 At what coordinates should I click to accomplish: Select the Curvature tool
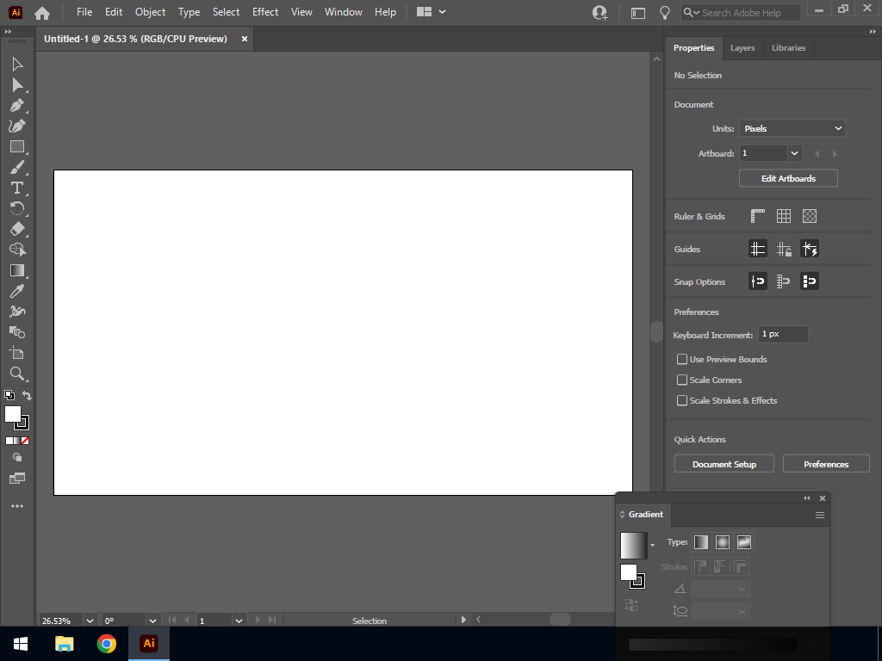tap(17, 126)
